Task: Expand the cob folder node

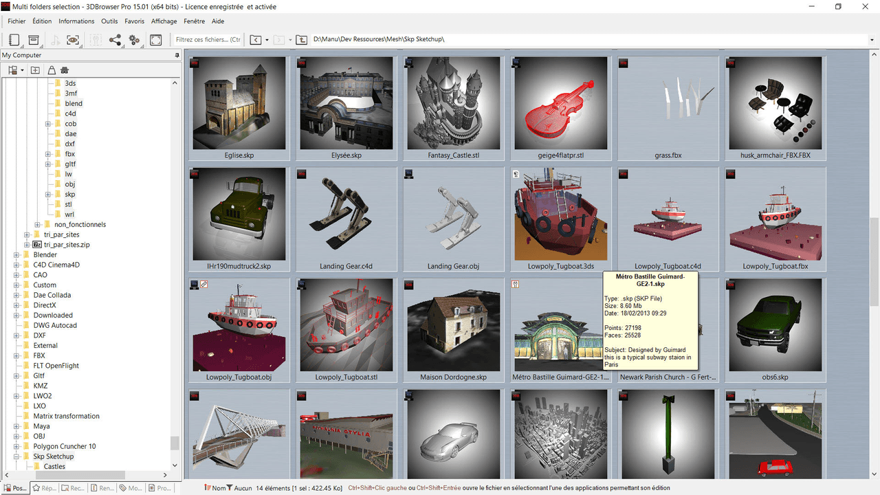Action: tap(48, 124)
